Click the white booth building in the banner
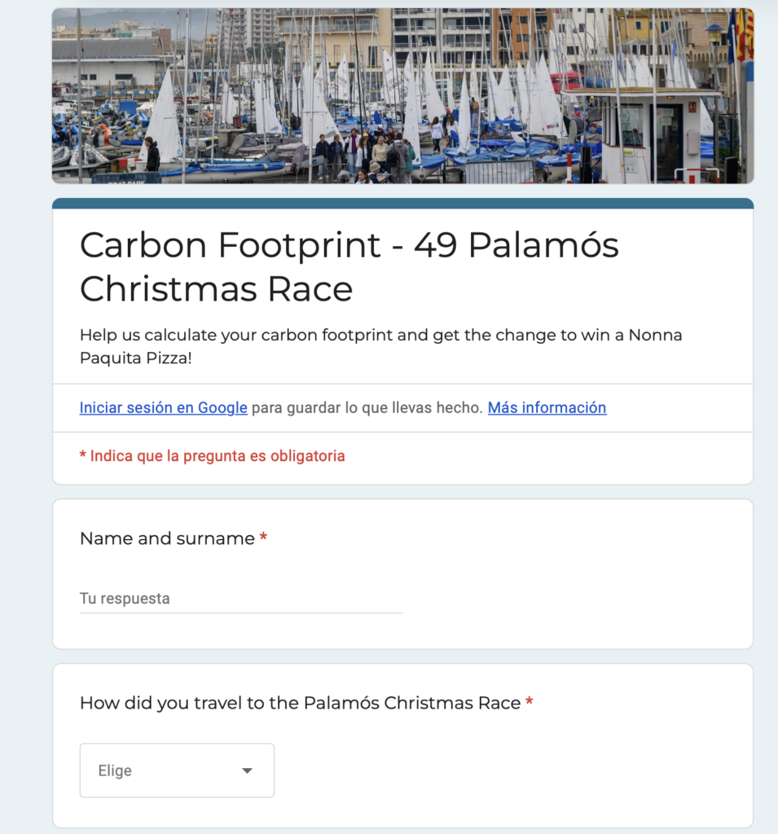This screenshot has width=778, height=834. pyautogui.click(x=650, y=136)
